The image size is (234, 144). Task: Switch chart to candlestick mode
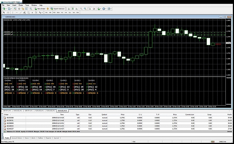pyautogui.click(x=73, y=9)
